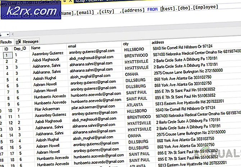241x167 pixels.
Task: Switch to the Results tab
Action: point(6,42)
